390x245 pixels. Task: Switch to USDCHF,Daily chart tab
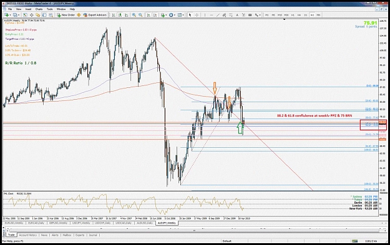coord(102,223)
